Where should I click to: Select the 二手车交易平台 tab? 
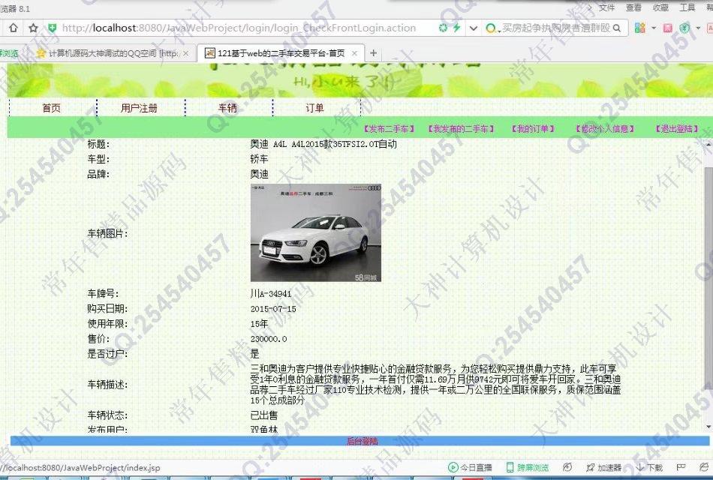[x=281, y=53]
